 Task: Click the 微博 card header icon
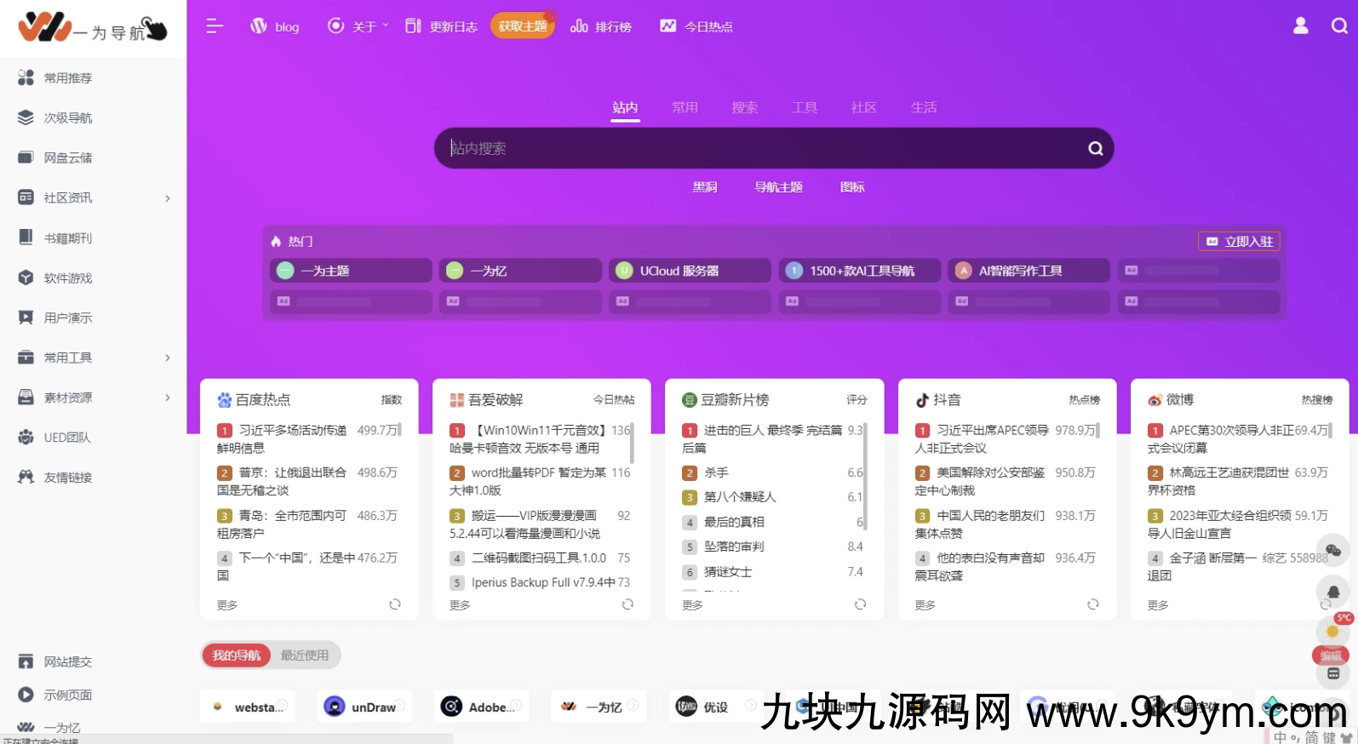[1155, 399]
